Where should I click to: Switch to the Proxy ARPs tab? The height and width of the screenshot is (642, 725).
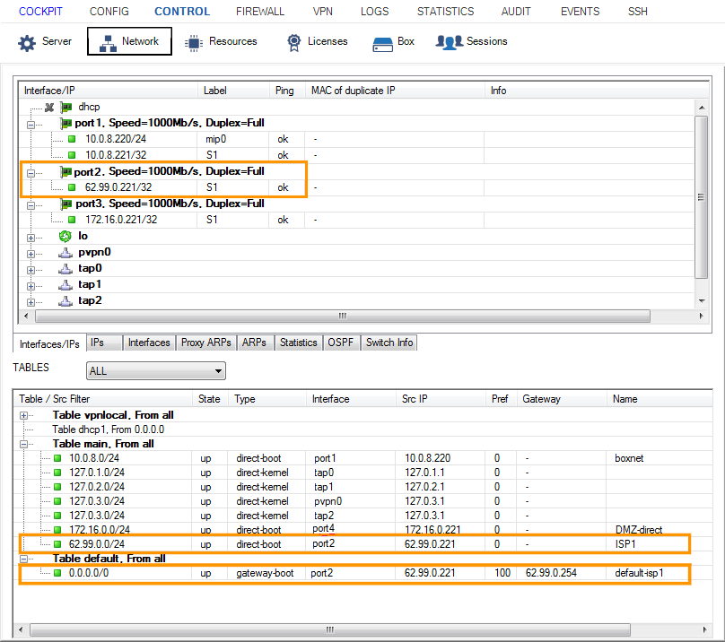[x=206, y=343]
